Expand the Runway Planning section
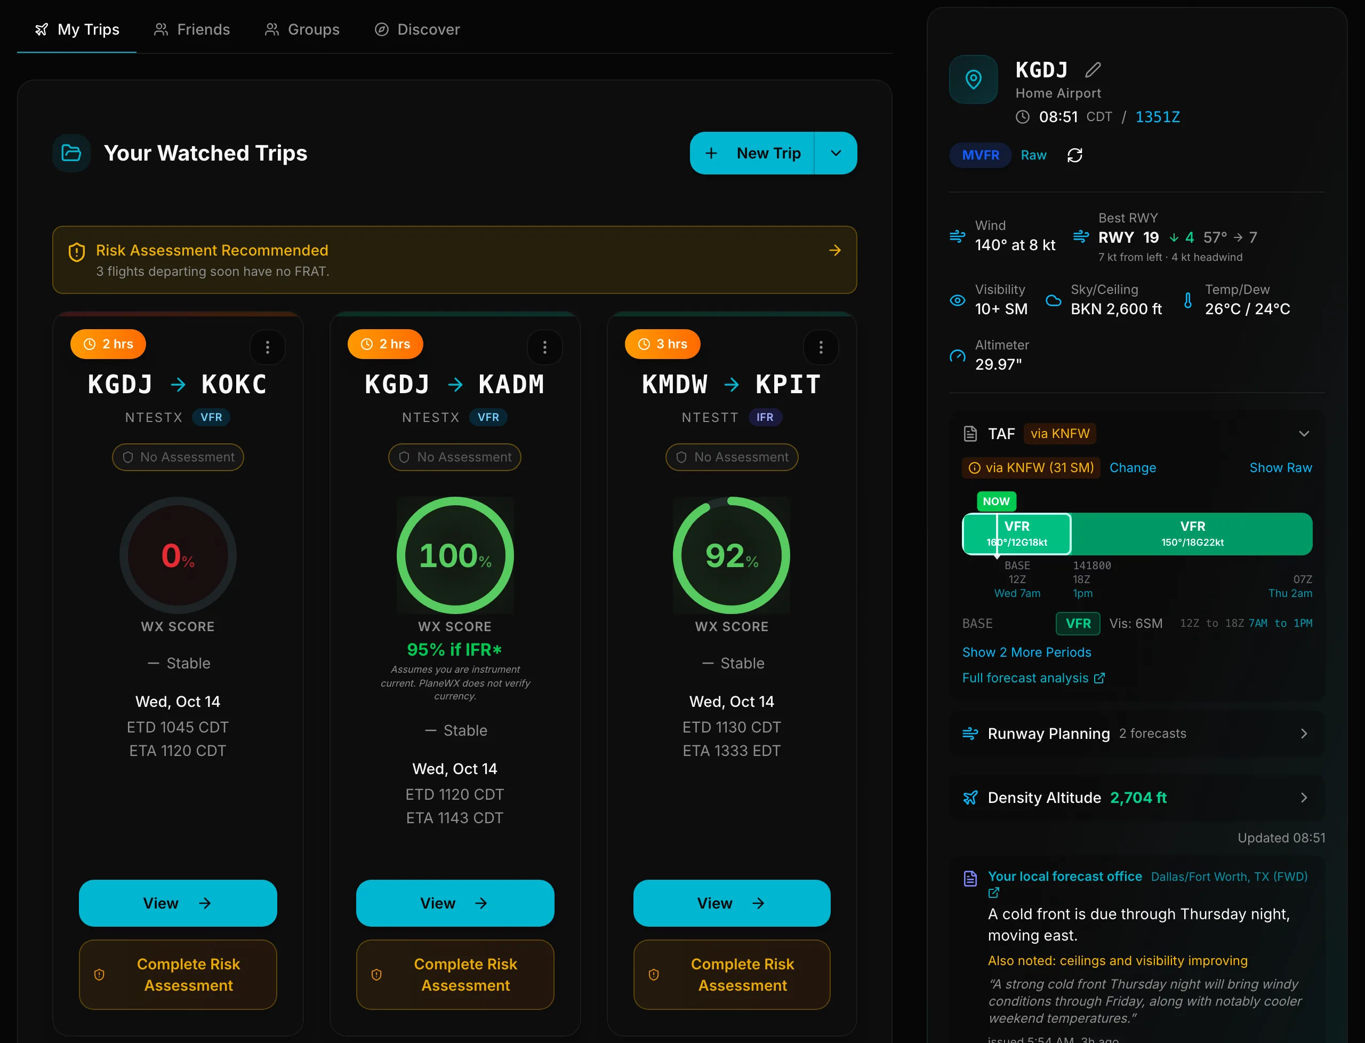 click(1137, 734)
